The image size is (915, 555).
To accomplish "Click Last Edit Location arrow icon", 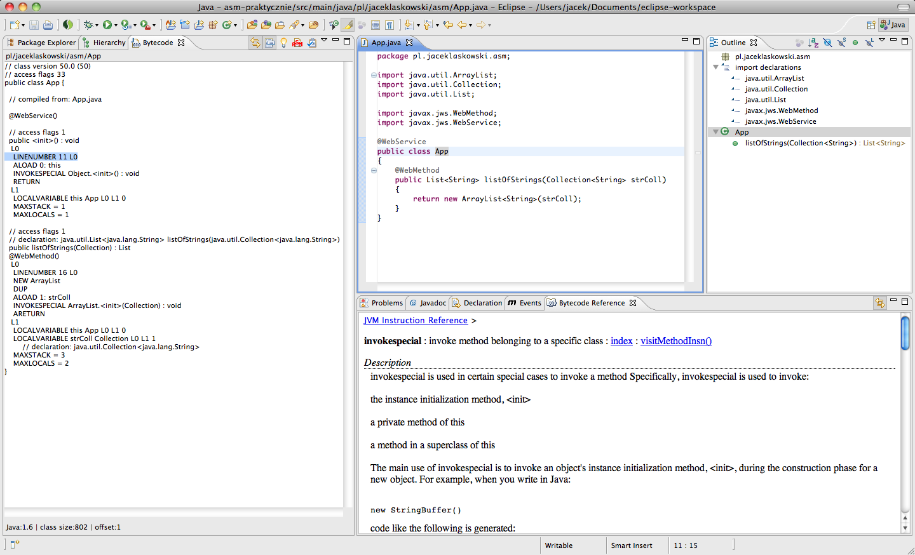I will [447, 25].
